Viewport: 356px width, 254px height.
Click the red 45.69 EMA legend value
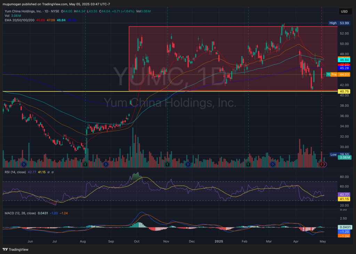[40, 20]
